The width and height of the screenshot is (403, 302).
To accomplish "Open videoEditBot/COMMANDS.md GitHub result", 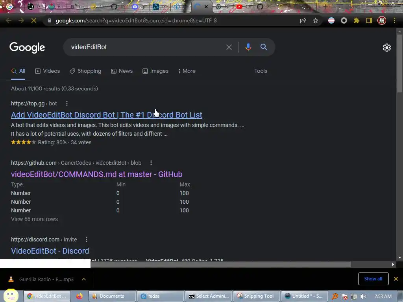I will coord(97,174).
